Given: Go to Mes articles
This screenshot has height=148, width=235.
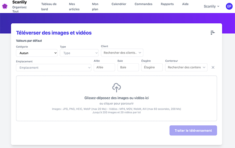Looking at the screenshot, I should click(x=74, y=7).
